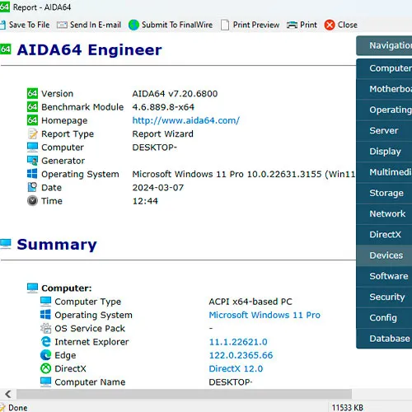Viewport: 412px width, 412px height.
Task: Click the Summary section heading
Action: 57,245
